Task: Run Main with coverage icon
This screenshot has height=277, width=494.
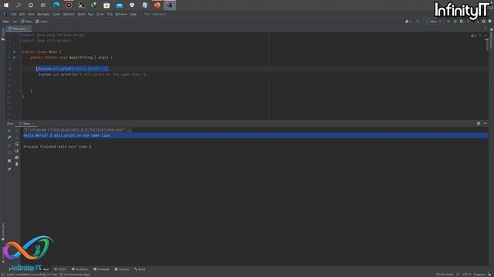Action: pos(462,22)
